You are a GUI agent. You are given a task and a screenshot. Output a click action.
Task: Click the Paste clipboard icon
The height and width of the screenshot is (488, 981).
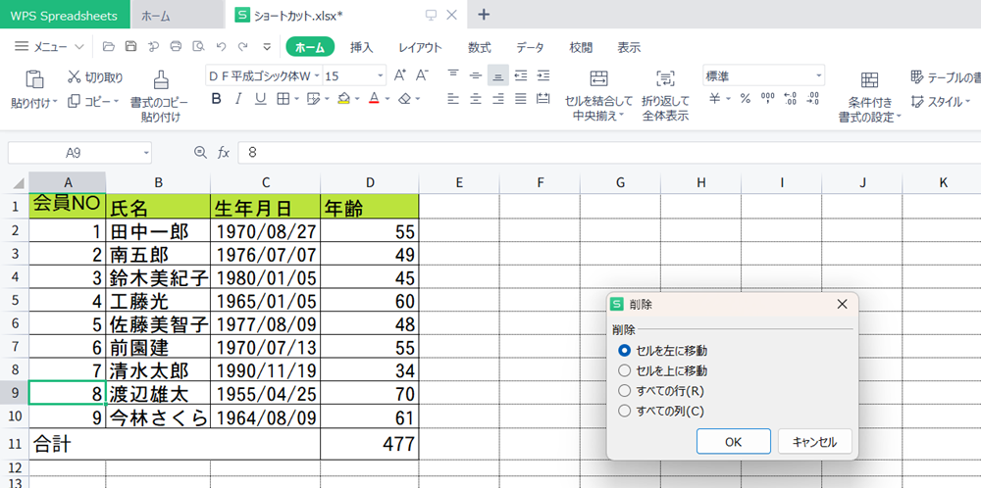[33, 78]
